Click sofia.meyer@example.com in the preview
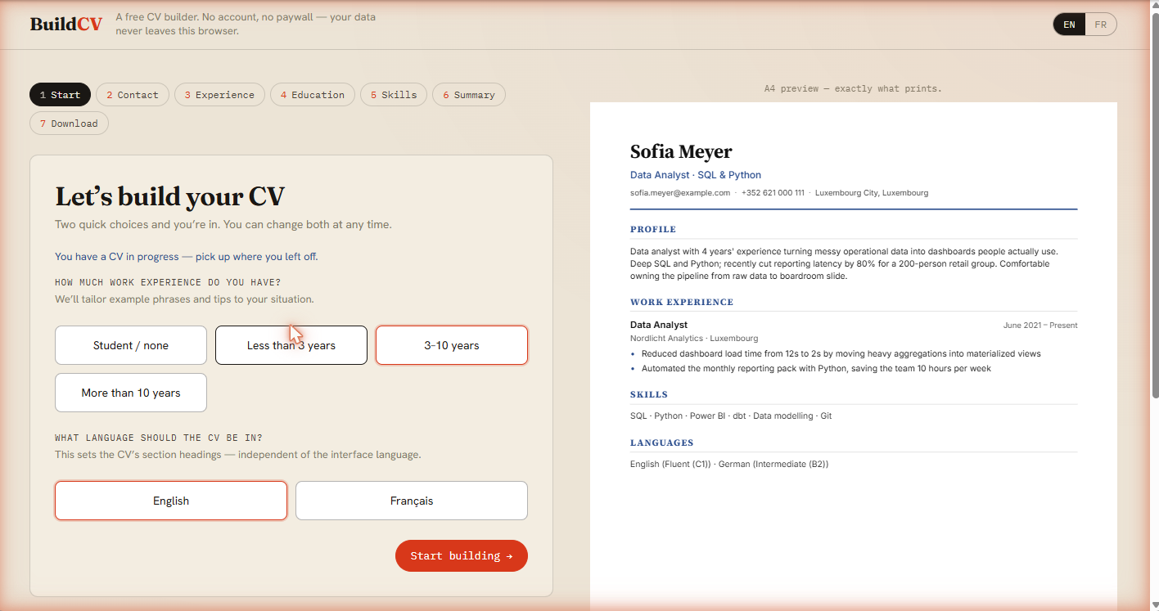Screen dimensions: 1159x611 (x=680, y=193)
